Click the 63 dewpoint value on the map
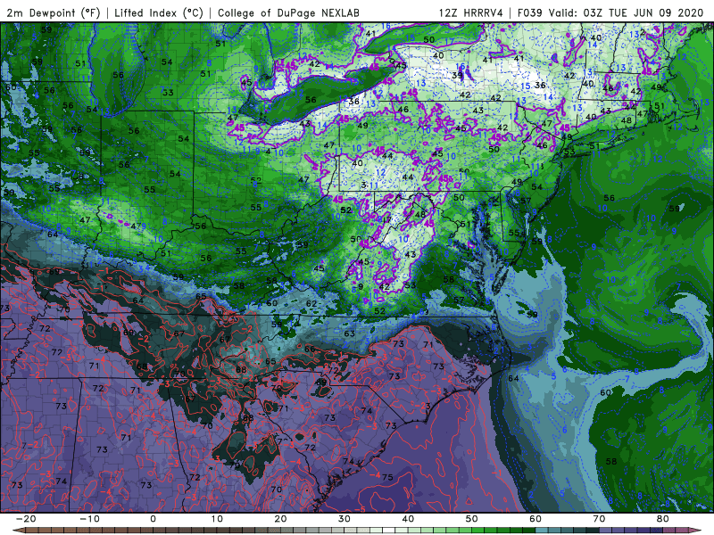The width and height of the screenshot is (714, 535). pyautogui.click(x=349, y=333)
